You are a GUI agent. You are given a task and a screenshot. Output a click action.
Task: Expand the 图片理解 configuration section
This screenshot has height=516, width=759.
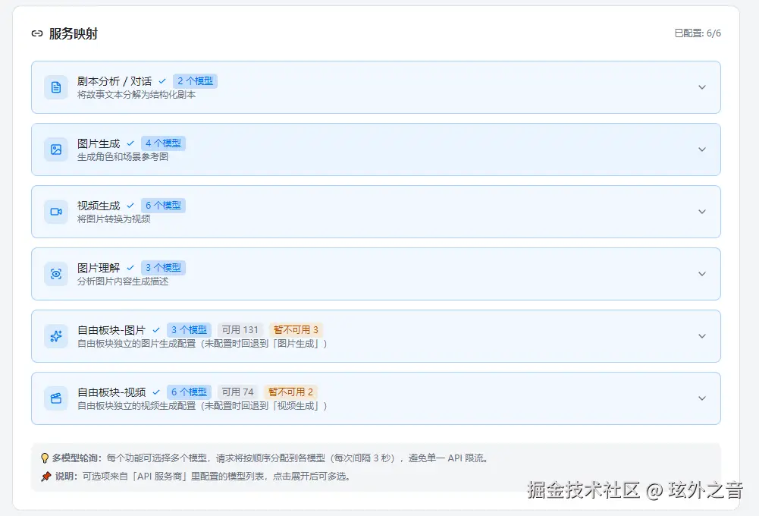pyautogui.click(x=702, y=273)
